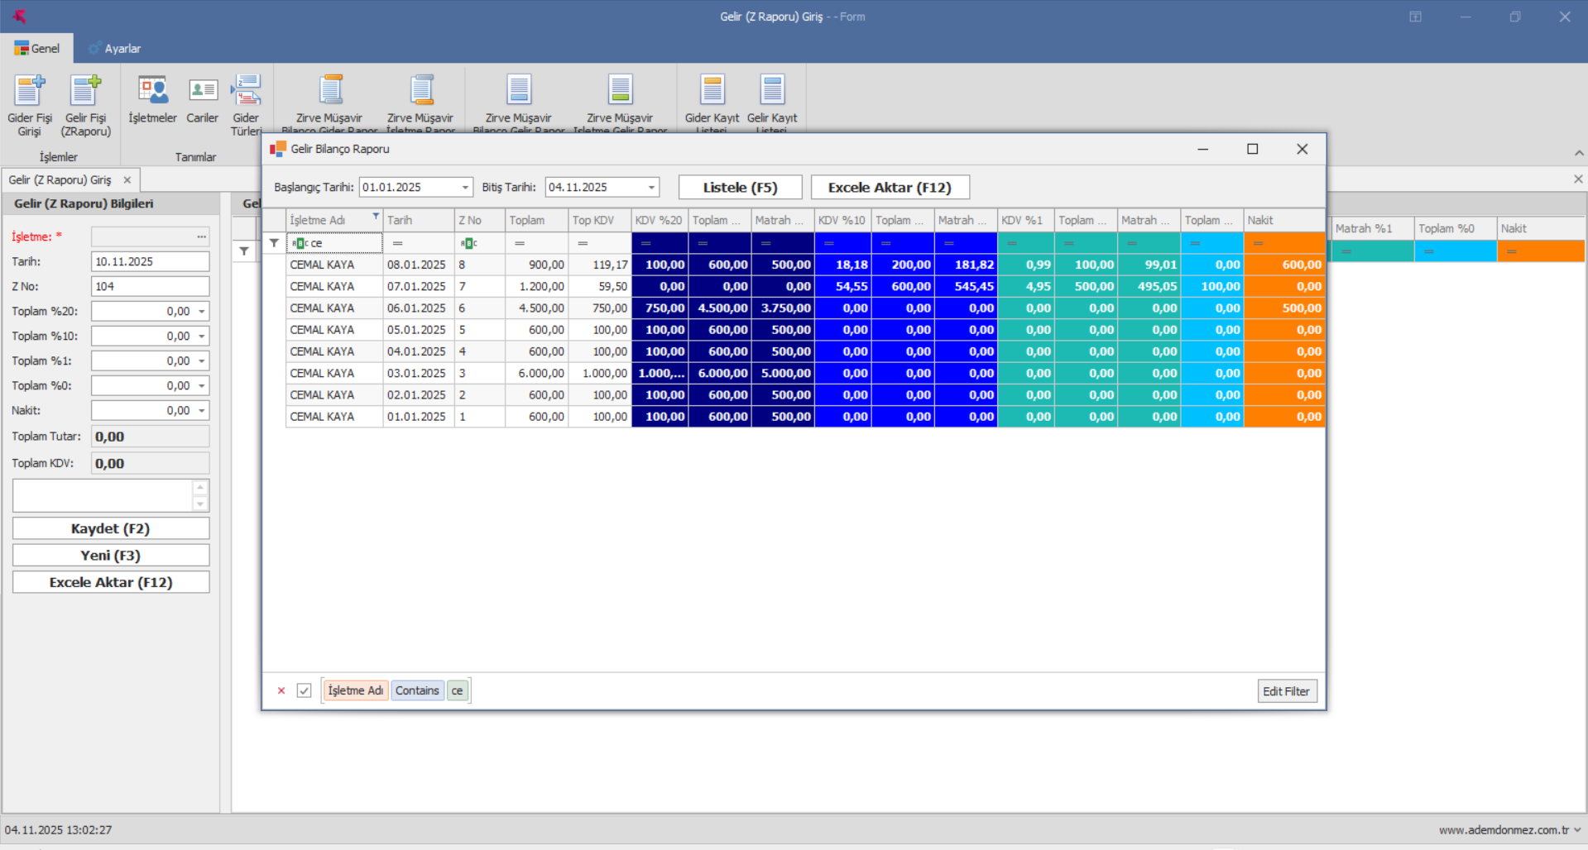Expand the Başlangıç Tarihi date dropdown
This screenshot has height=850, width=1588.
click(x=465, y=188)
